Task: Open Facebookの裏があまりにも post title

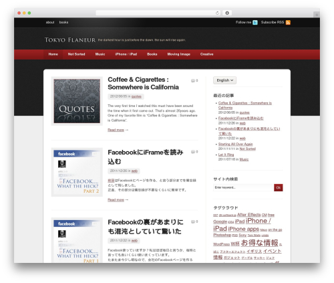Action: pos(146,227)
